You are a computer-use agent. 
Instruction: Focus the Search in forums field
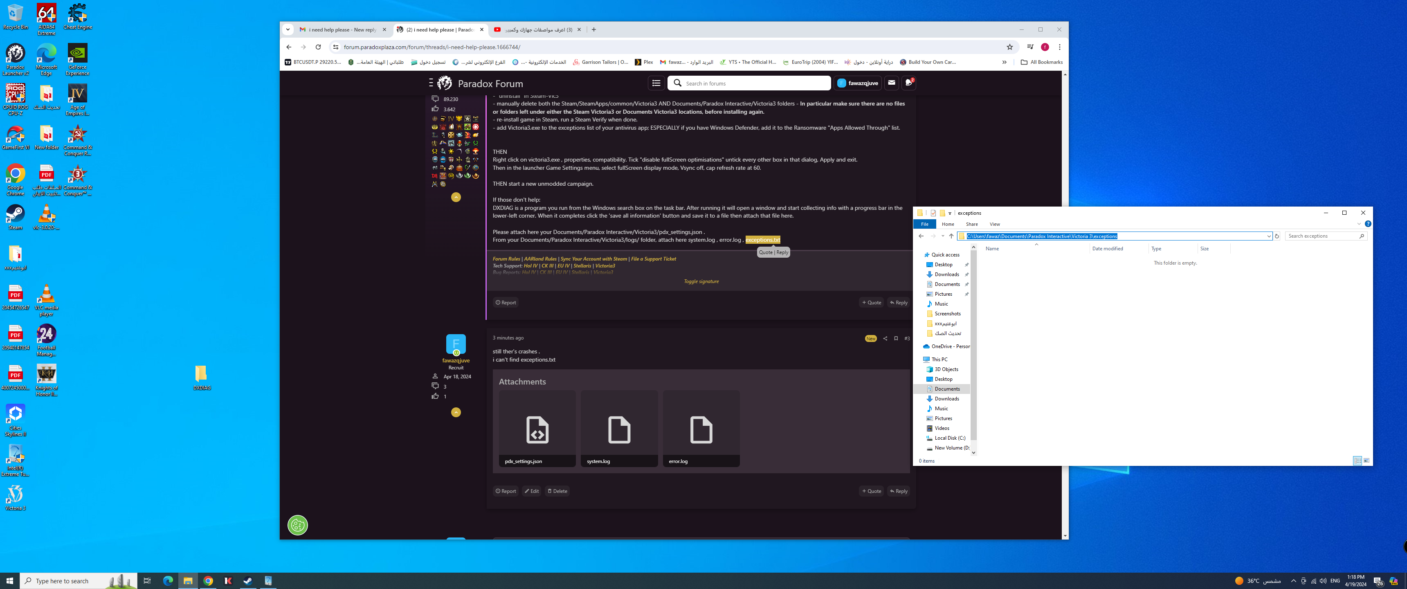(749, 83)
